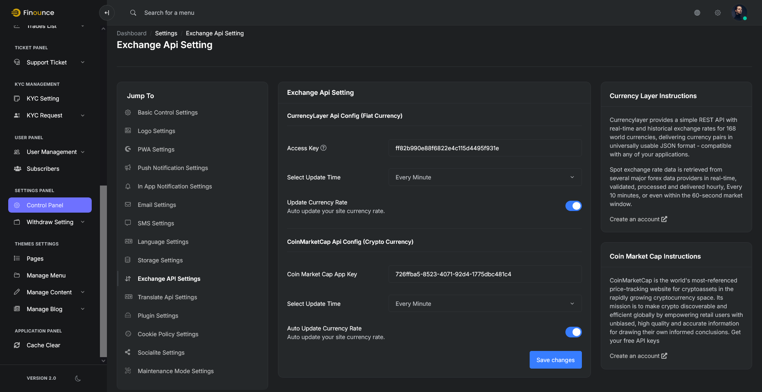The image size is (762, 392).
Task: Disable the Update Currency Rate switch
Action: pyautogui.click(x=573, y=206)
